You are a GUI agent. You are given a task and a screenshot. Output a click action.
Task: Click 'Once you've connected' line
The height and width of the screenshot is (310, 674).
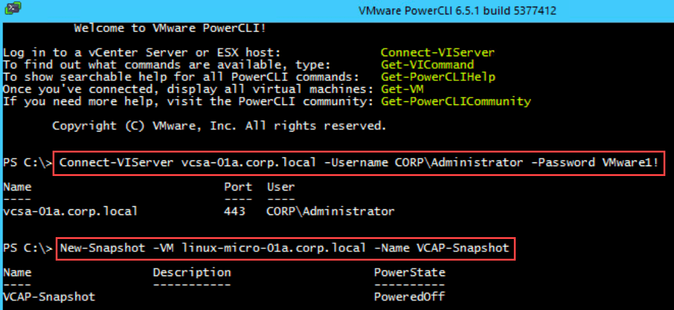188,90
